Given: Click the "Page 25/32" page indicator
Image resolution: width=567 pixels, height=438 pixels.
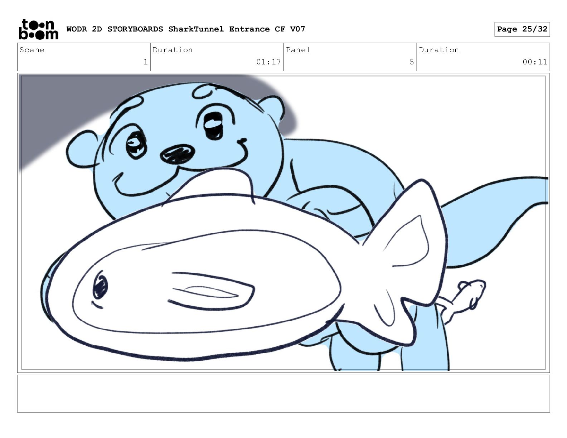Looking at the screenshot, I should click(522, 29).
